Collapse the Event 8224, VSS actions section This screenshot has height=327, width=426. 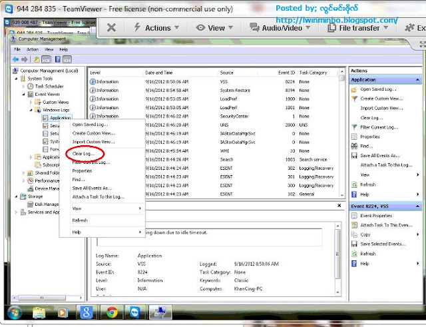click(417, 206)
